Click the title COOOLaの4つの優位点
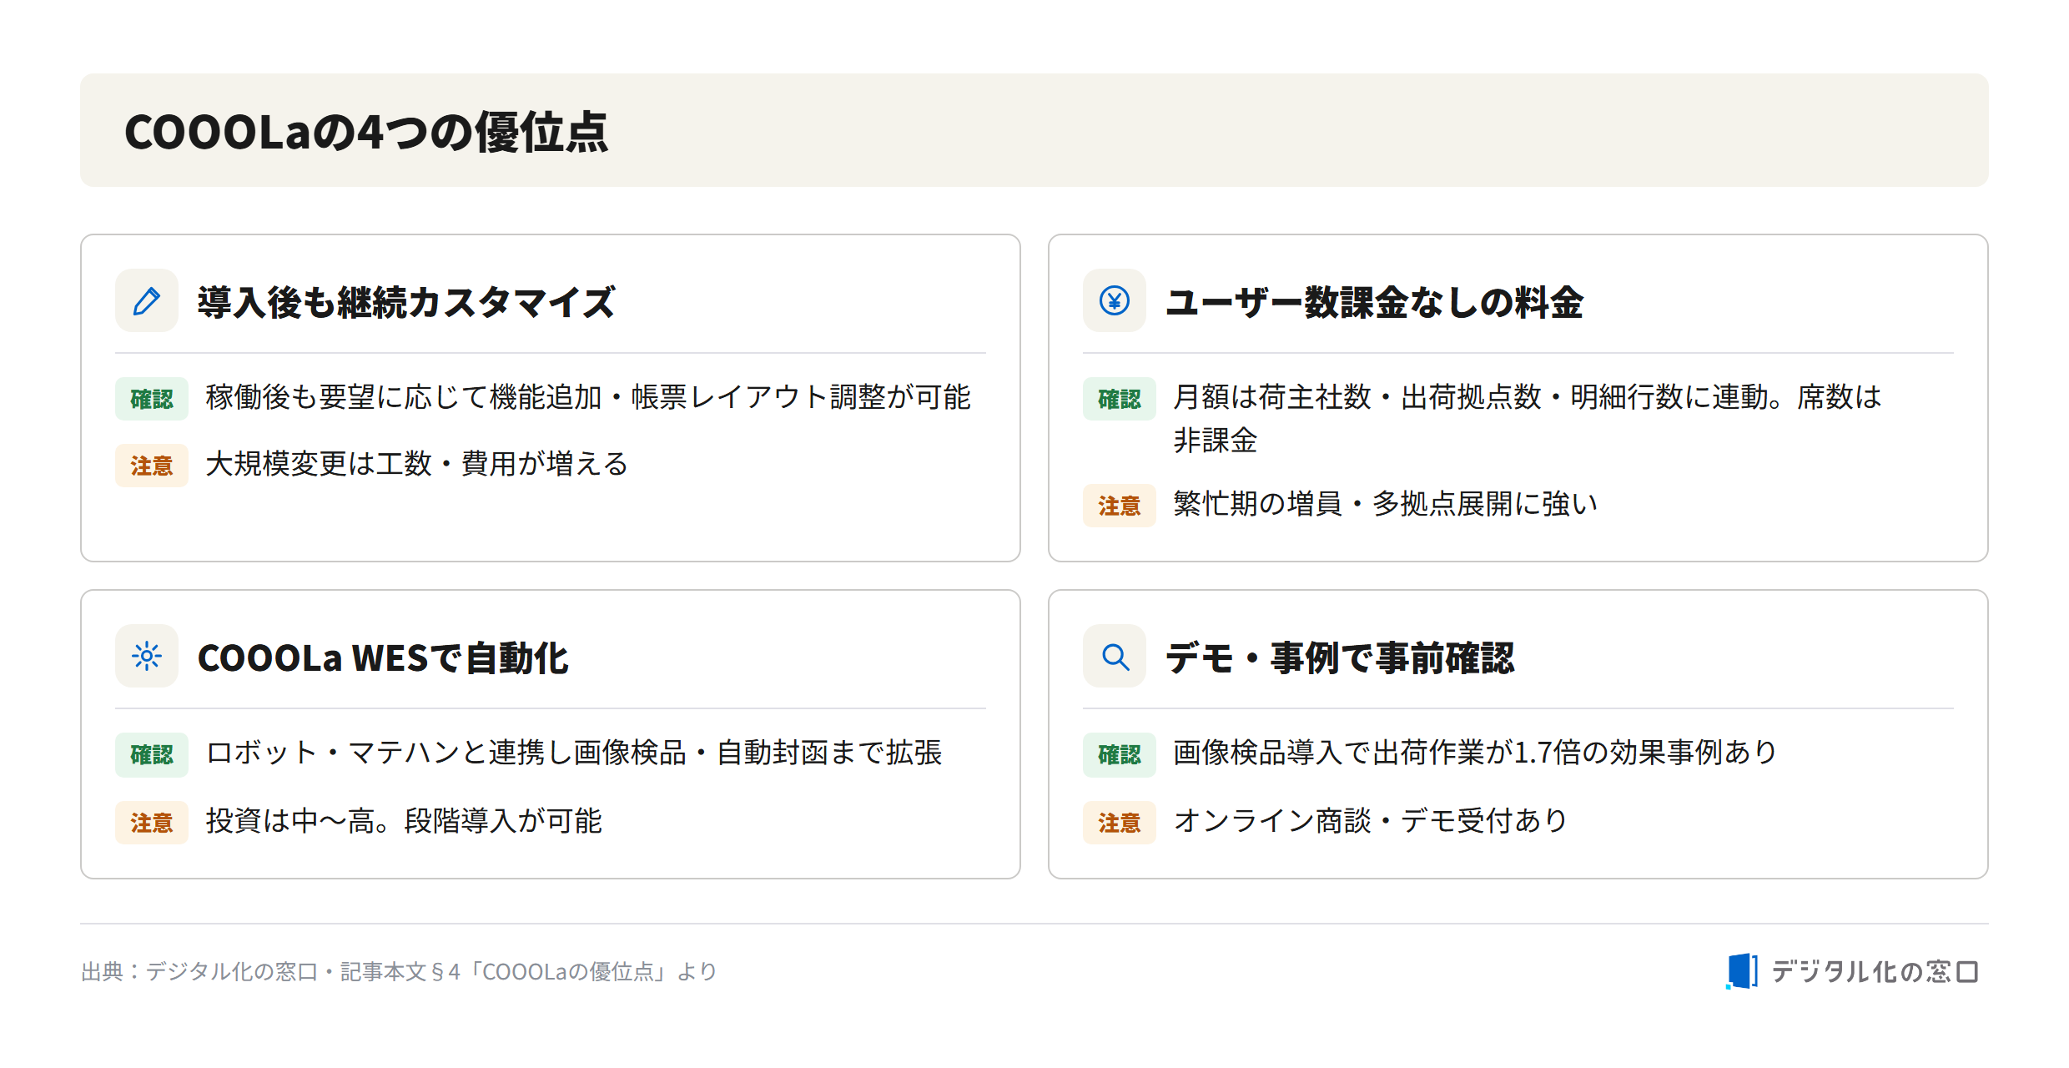This screenshot has height=1068, width=2069. pyautogui.click(x=366, y=132)
